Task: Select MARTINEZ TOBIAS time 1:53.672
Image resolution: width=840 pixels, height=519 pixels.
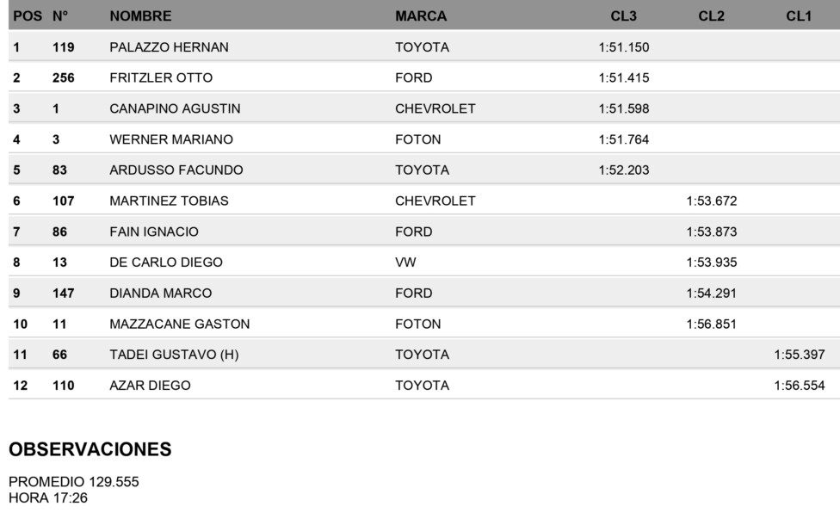Action: (x=712, y=201)
